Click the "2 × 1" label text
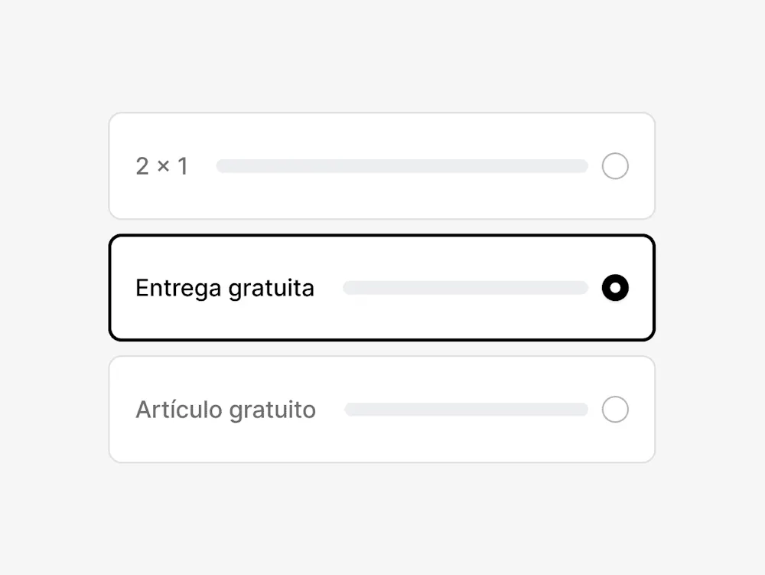 [161, 166]
